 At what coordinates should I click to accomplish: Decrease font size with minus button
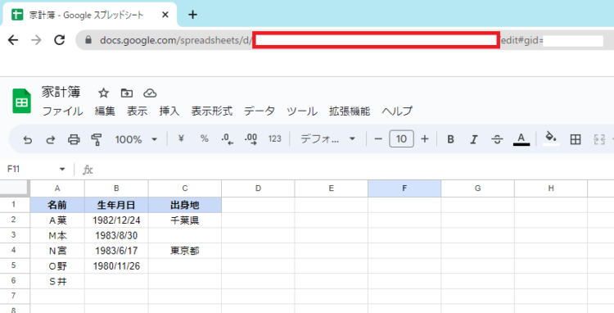tap(378, 139)
